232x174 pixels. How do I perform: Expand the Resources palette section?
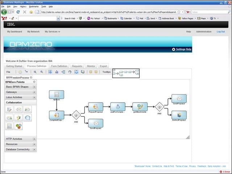(x=34, y=144)
